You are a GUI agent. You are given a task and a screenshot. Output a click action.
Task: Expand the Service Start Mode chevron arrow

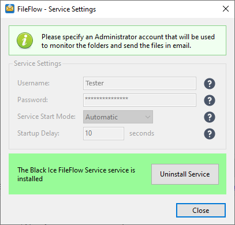click(x=148, y=117)
